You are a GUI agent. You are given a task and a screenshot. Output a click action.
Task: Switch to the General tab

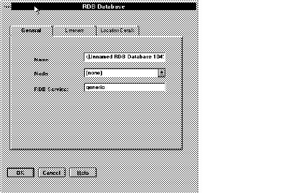[x=31, y=31]
